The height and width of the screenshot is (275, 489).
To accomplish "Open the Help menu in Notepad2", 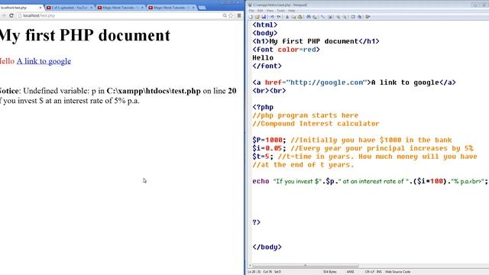I will click(292, 11).
